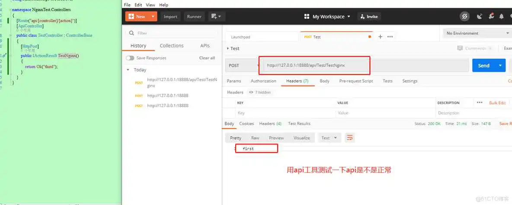512x205 pixels.
Task: Expand the Test request name arrow
Action: point(227,48)
